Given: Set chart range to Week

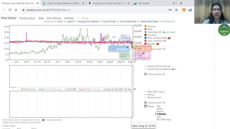Looking at the screenshot, I should pos(159,109).
